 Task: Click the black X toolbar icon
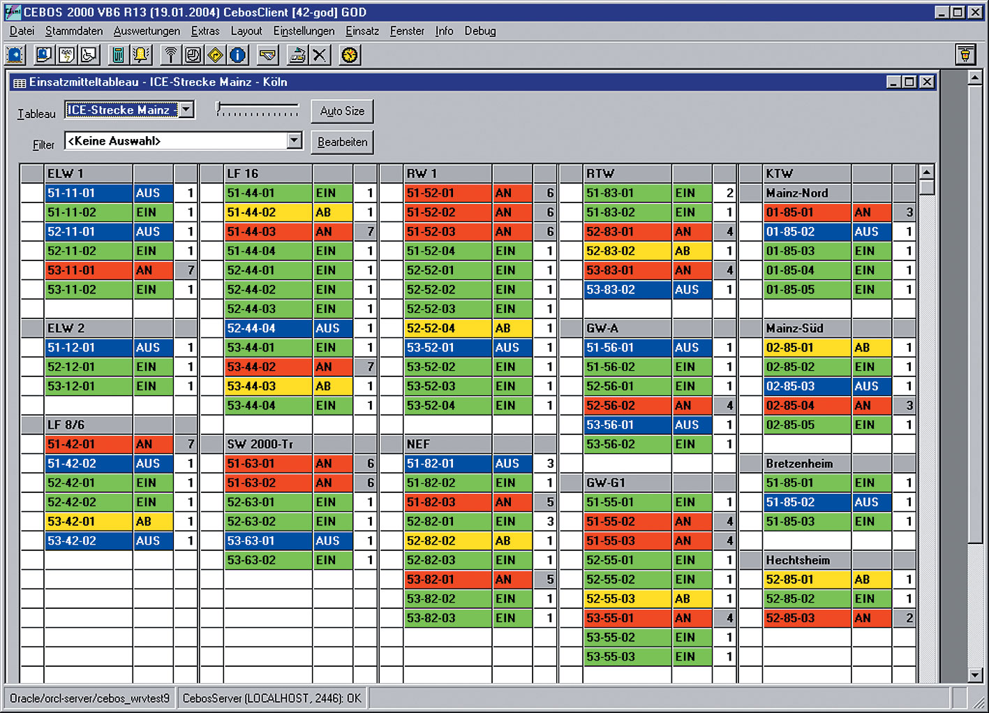click(320, 54)
